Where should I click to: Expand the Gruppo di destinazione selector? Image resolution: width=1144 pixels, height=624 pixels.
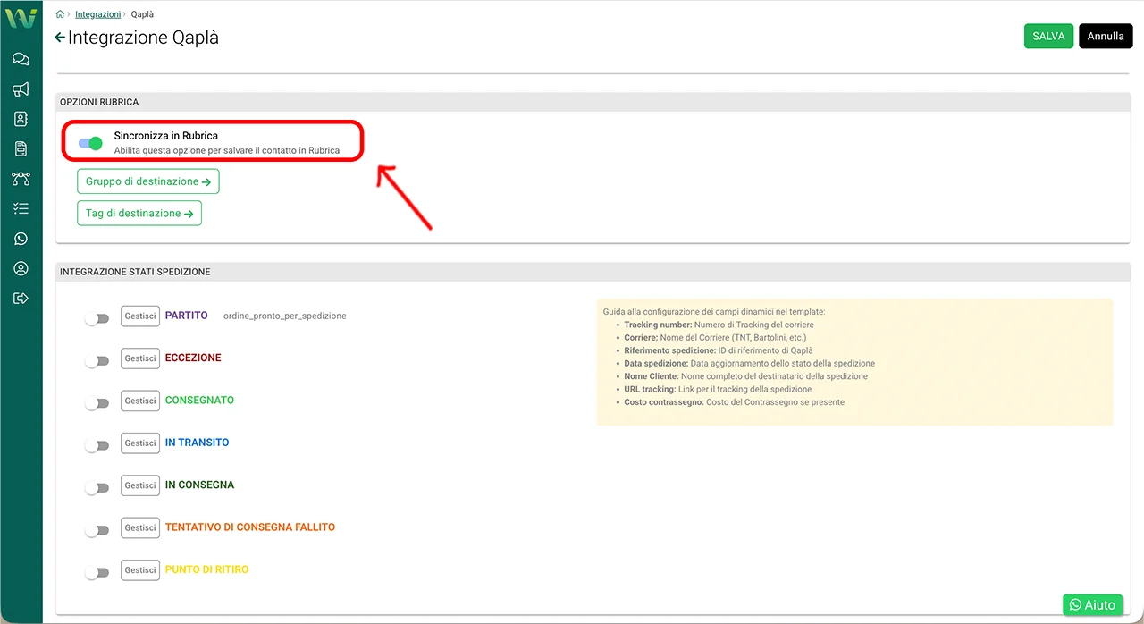(x=148, y=181)
